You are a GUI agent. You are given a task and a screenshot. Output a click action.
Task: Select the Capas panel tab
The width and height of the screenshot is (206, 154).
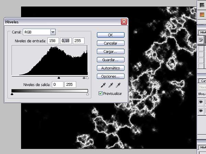203,81
